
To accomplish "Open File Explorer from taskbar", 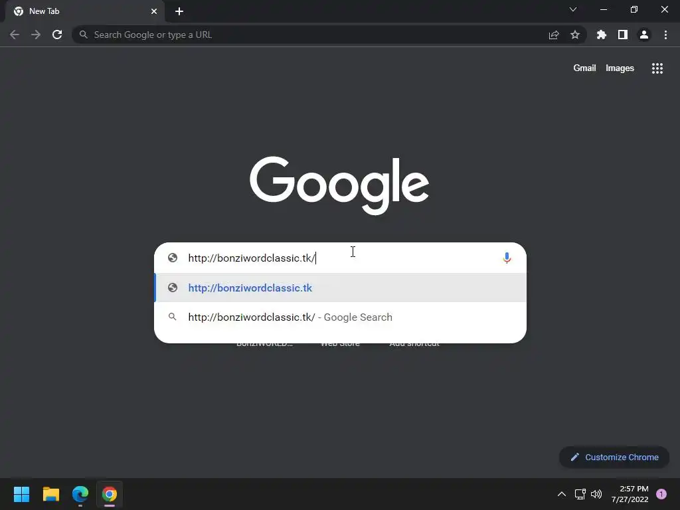I will 50,494.
